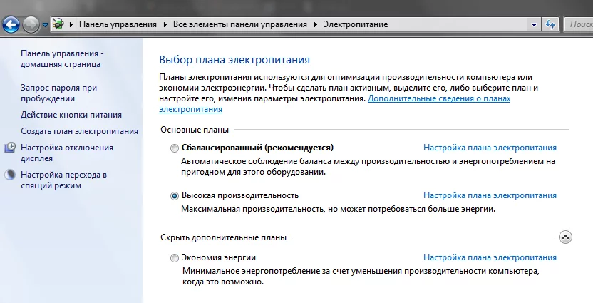Screen dimensions: 593x303
Task: Select the Сбалансированный power plan radio button
Action: [175, 148]
